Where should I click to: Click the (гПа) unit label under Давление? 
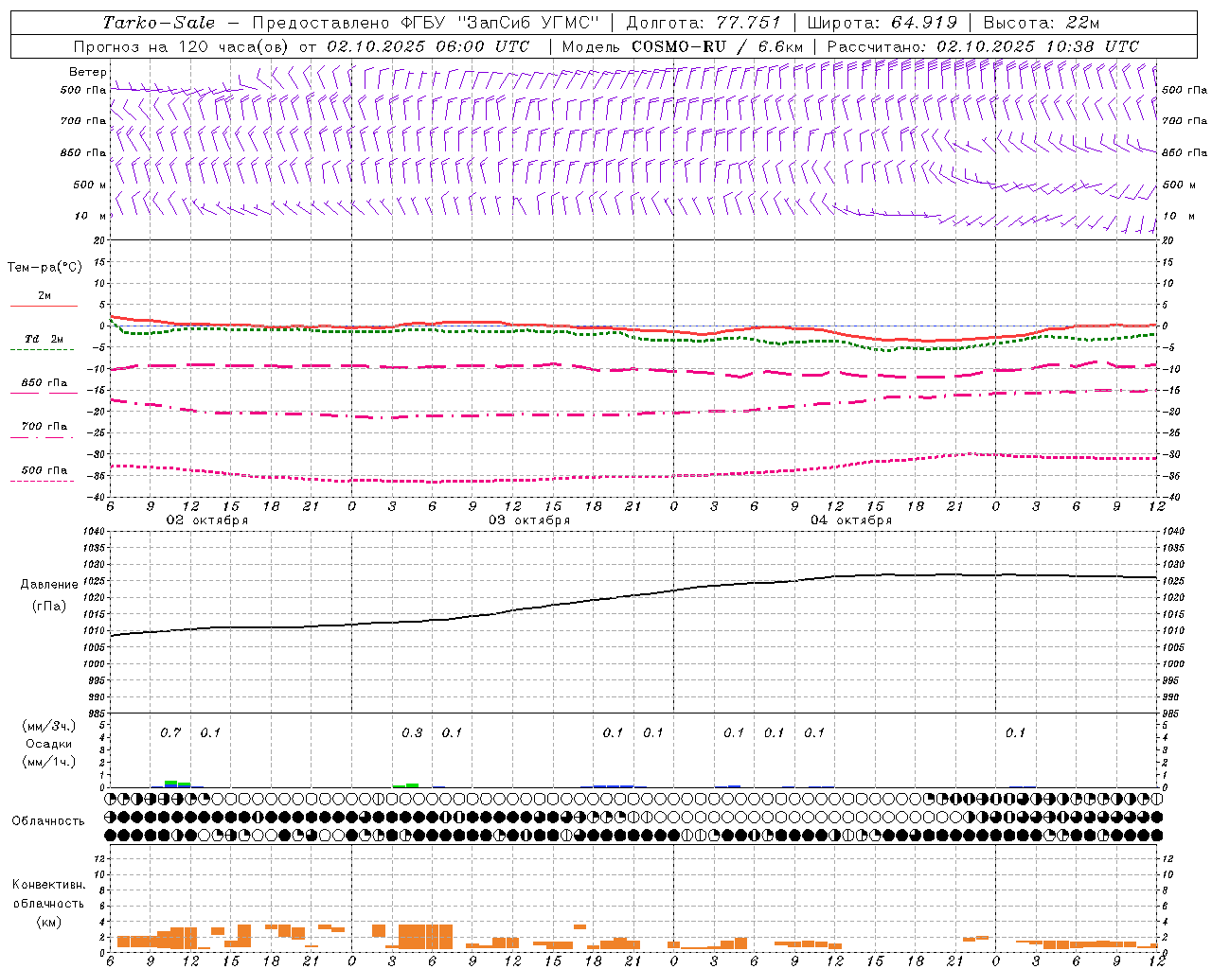coord(48,607)
